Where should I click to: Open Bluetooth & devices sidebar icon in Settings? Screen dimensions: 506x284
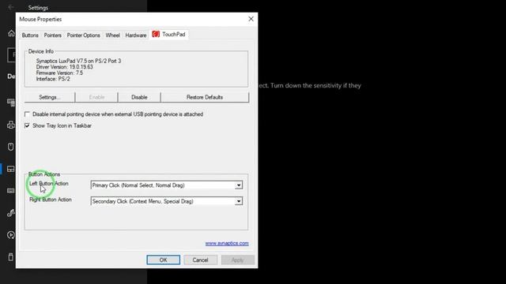click(x=11, y=103)
